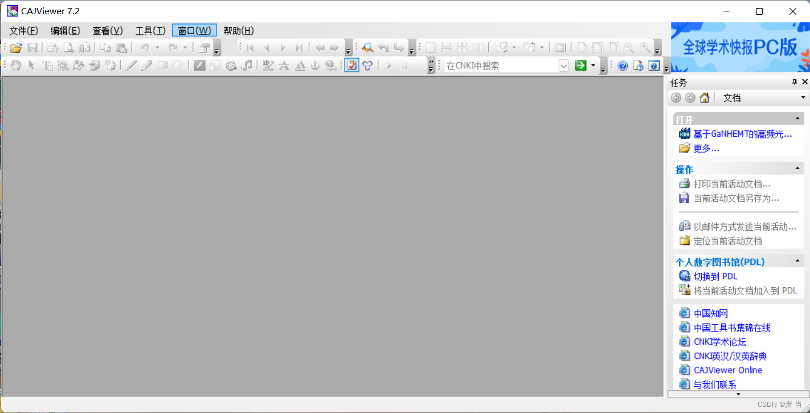Screen dimensions: 810x413
Task: Toggle the highlighted task pane clipboard button
Action: click(351, 66)
